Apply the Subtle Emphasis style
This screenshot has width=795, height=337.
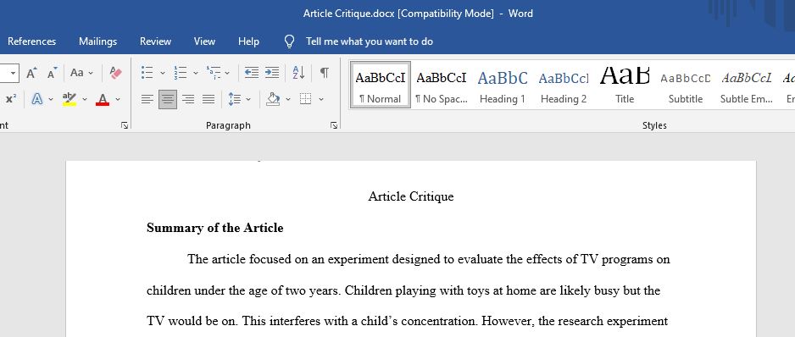pos(747,85)
